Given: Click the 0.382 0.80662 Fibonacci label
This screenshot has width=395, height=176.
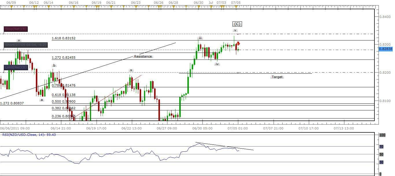Looking at the screenshot, I should (64, 108).
